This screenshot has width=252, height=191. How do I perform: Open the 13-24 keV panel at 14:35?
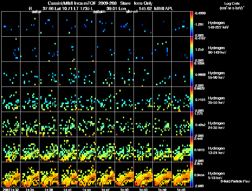[x=30, y=149]
